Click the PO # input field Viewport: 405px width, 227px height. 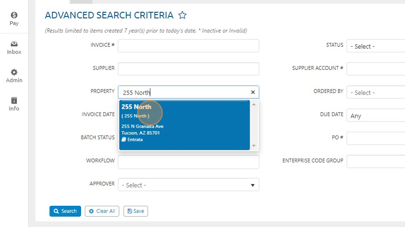click(376, 138)
